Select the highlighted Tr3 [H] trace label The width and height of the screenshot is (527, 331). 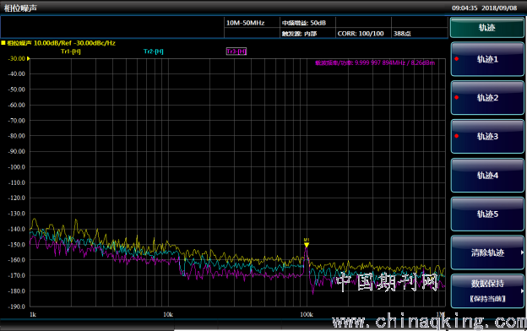click(236, 52)
